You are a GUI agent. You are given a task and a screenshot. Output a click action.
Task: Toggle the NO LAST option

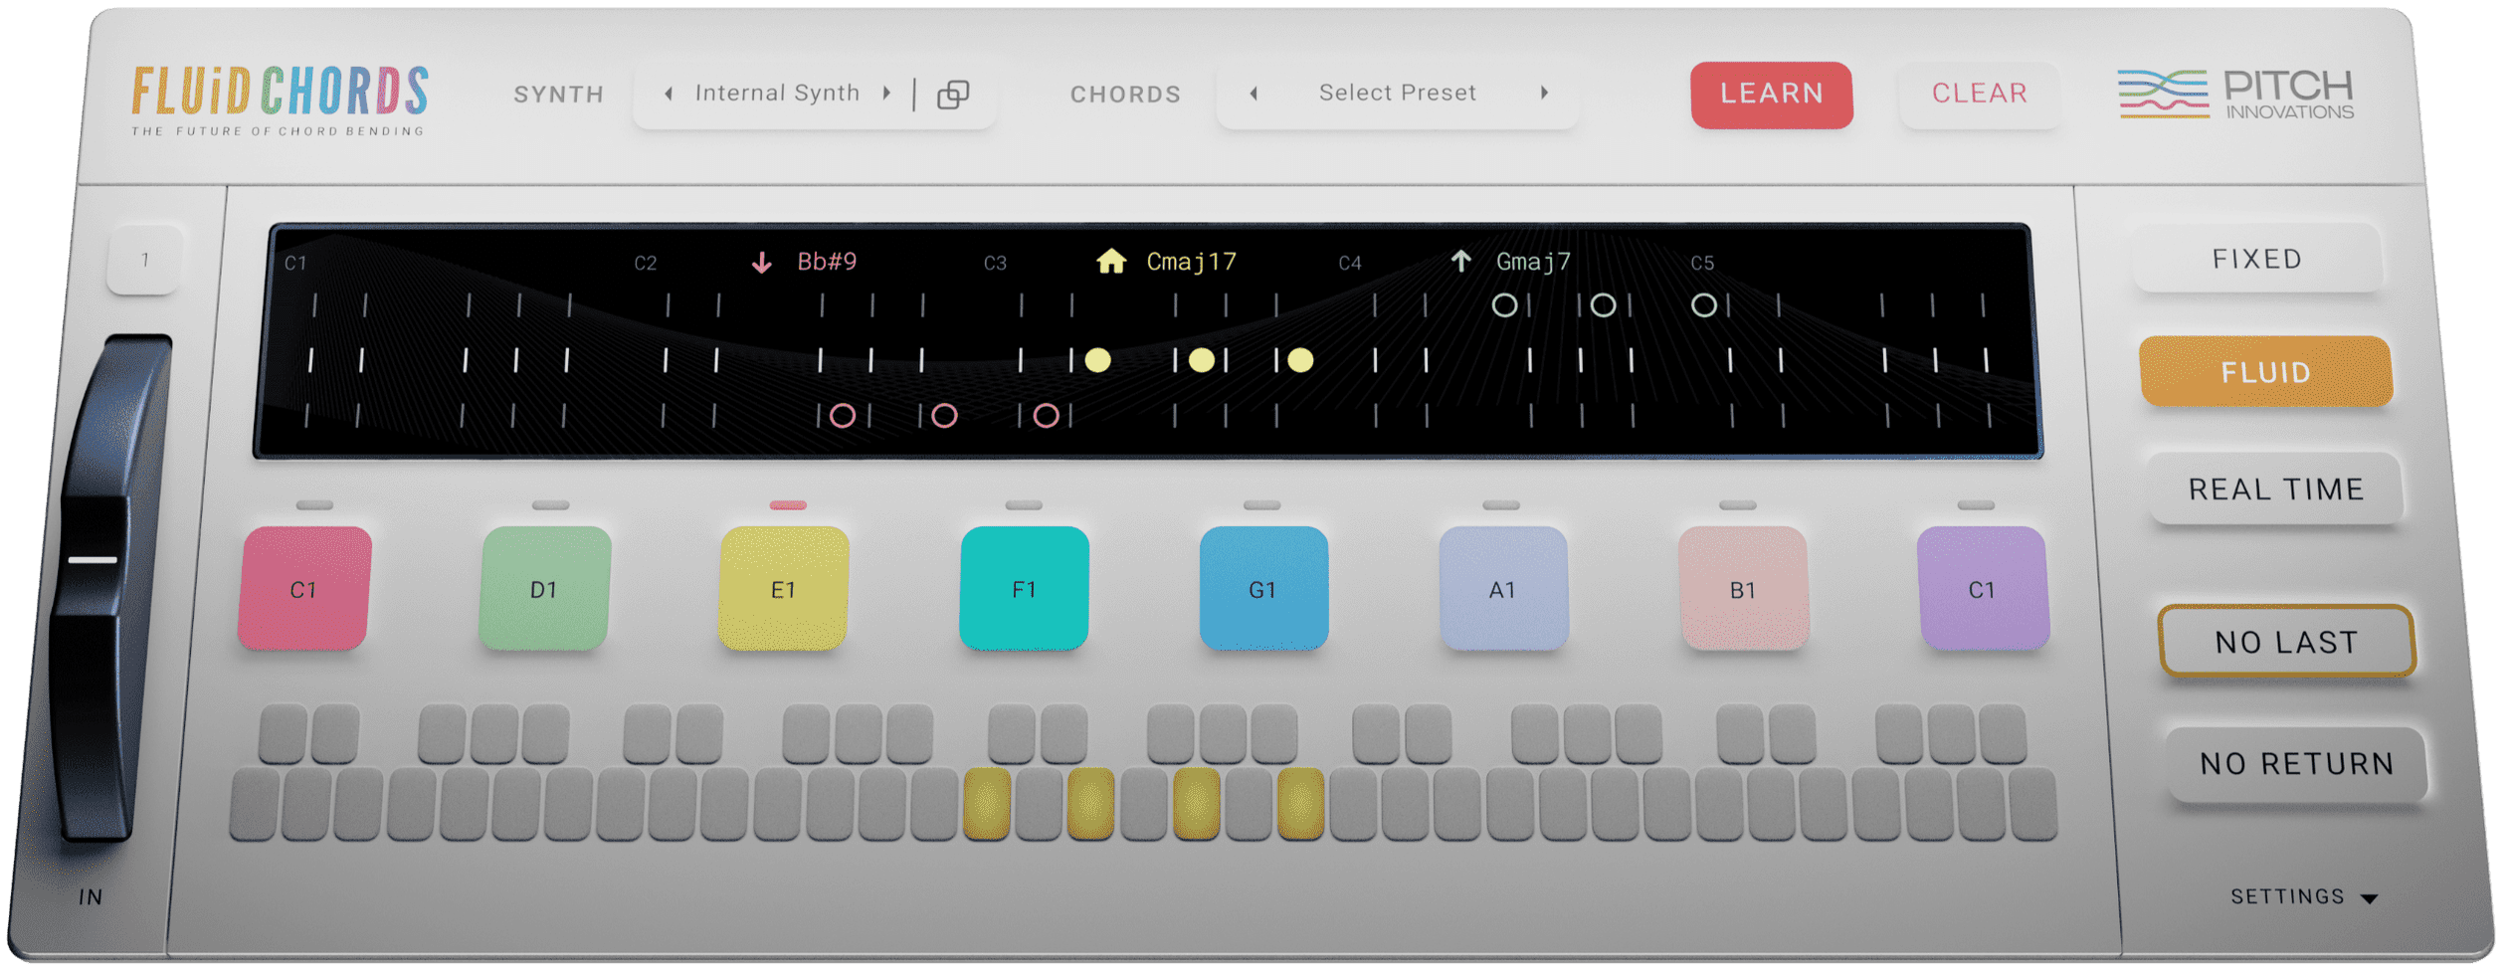[x=2285, y=642]
